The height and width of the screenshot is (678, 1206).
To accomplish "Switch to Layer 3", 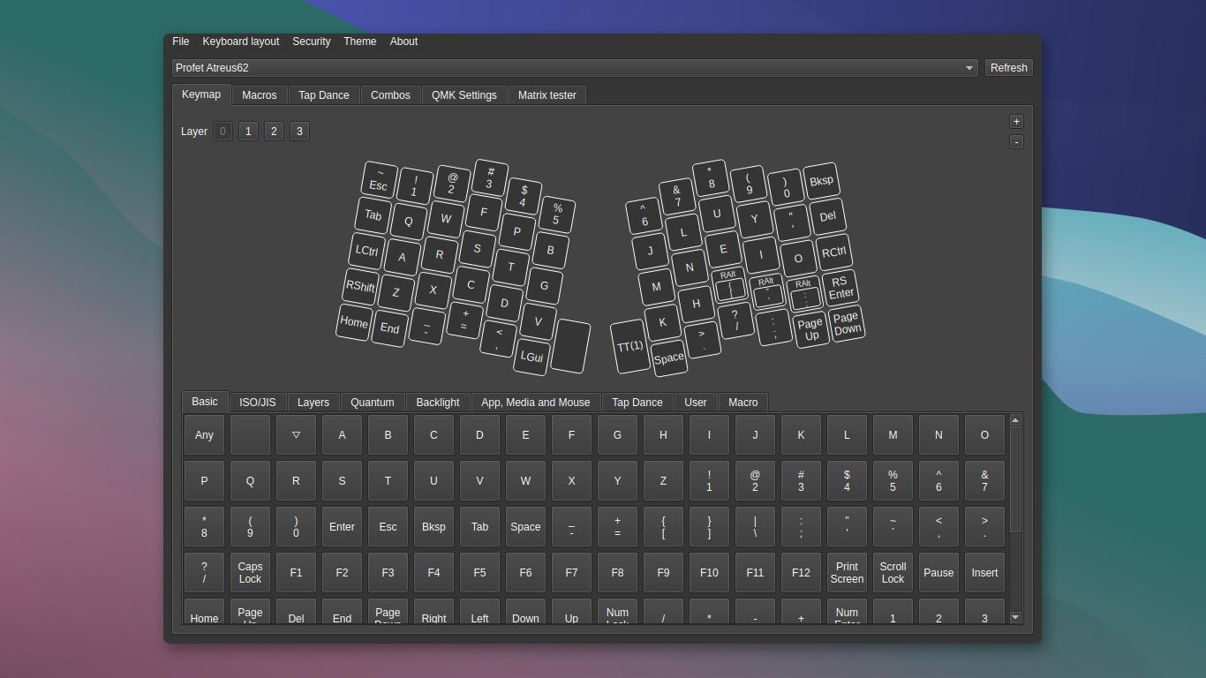I will pos(299,132).
